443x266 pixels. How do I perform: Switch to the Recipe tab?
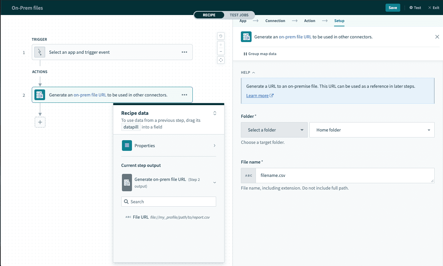tap(209, 15)
